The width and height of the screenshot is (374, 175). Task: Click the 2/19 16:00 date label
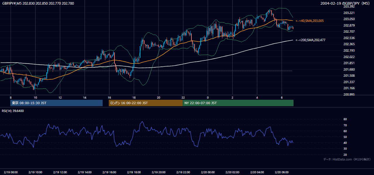click(x=109, y=172)
